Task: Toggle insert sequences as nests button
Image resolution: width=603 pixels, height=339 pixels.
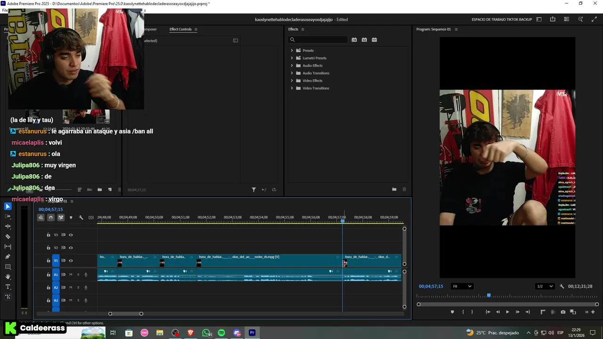Action: 41,218
